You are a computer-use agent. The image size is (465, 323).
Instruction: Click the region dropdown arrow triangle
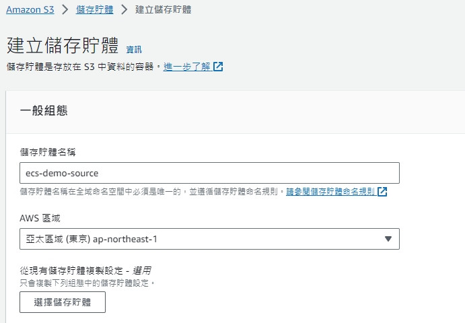tap(388, 239)
